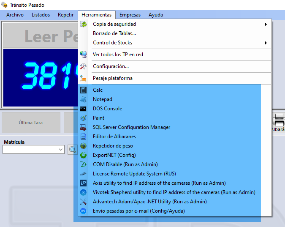This screenshot has height=227, width=285.
Task: Launch Calc from the tools menu
Action: coord(175,90)
